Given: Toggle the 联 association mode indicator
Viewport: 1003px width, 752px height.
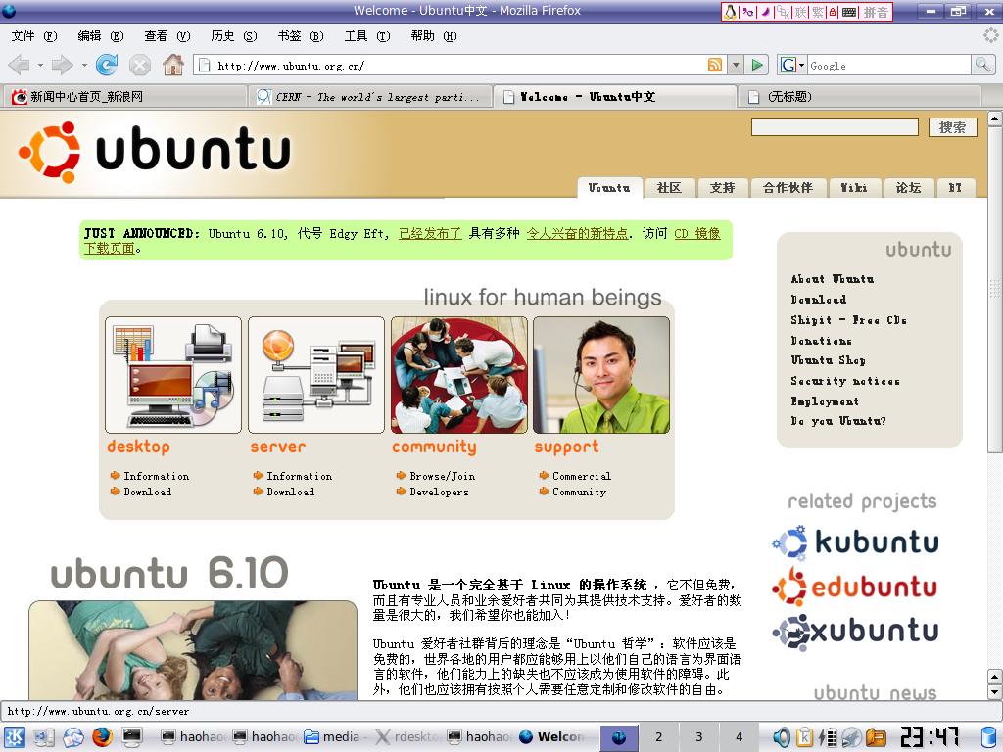Looking at the screenshot, I should coord(801,12).
